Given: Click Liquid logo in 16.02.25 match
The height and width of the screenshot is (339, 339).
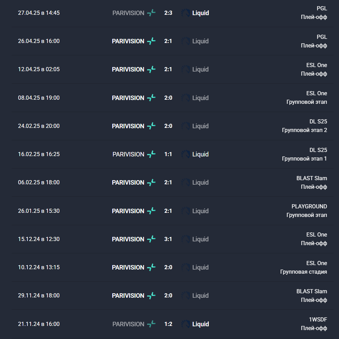Looking at the screenshot, I should (185, 154).
